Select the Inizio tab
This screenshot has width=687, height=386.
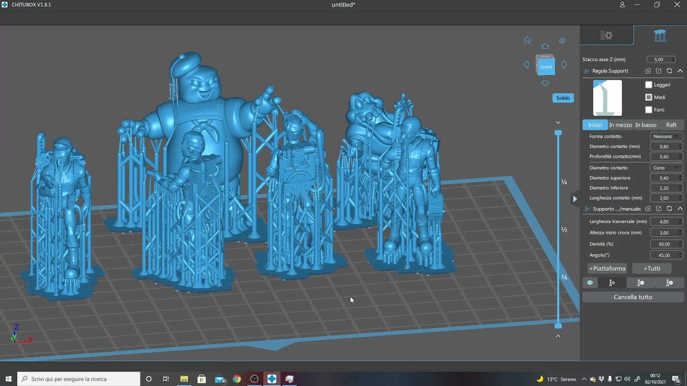pos(595,125)
